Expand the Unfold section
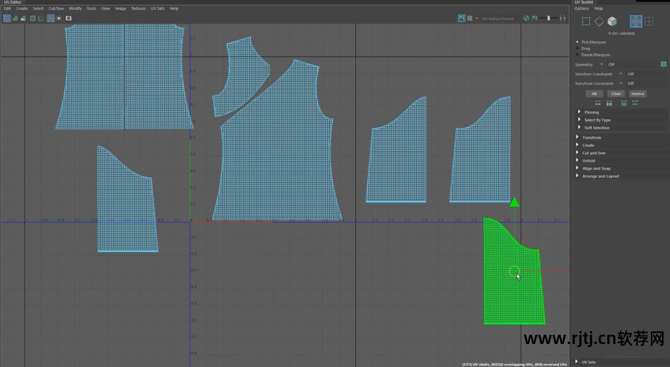The height and width of the screenshot is (367, 670). pyautogui.click(x=588, y=161)
